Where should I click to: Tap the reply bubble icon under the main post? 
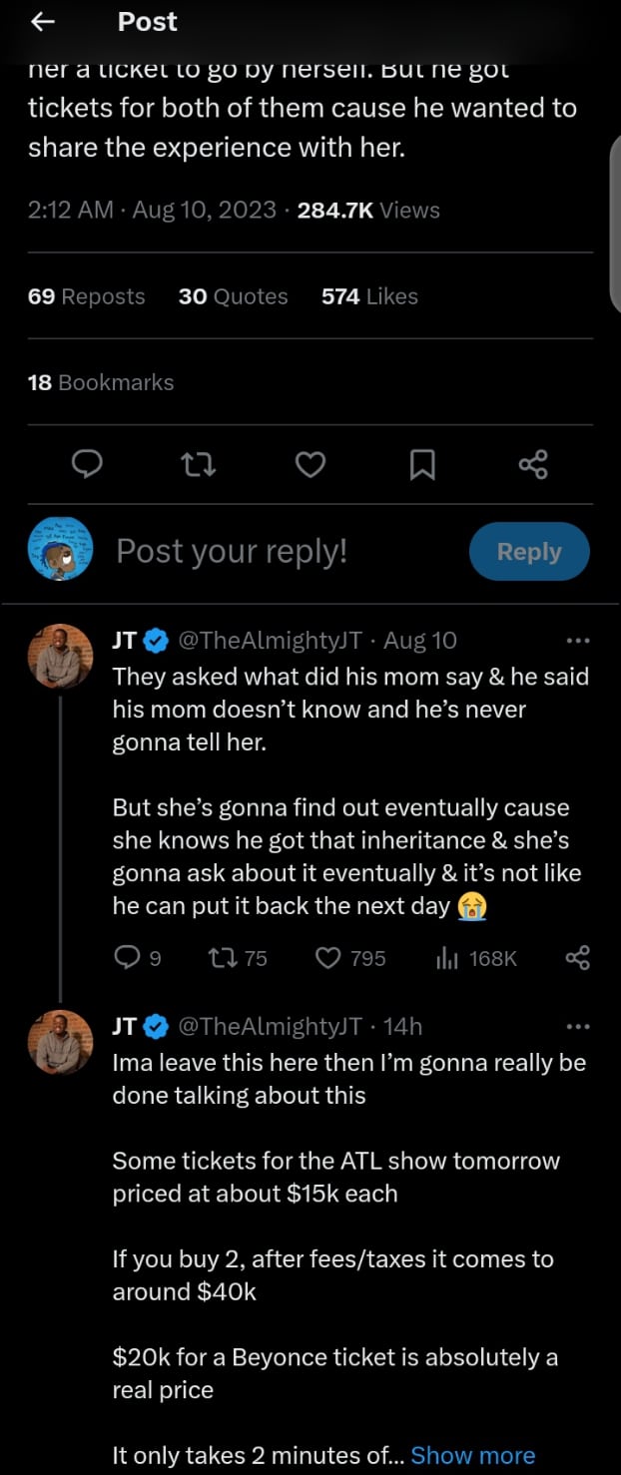pyautogui.click(x=89, y=463)
